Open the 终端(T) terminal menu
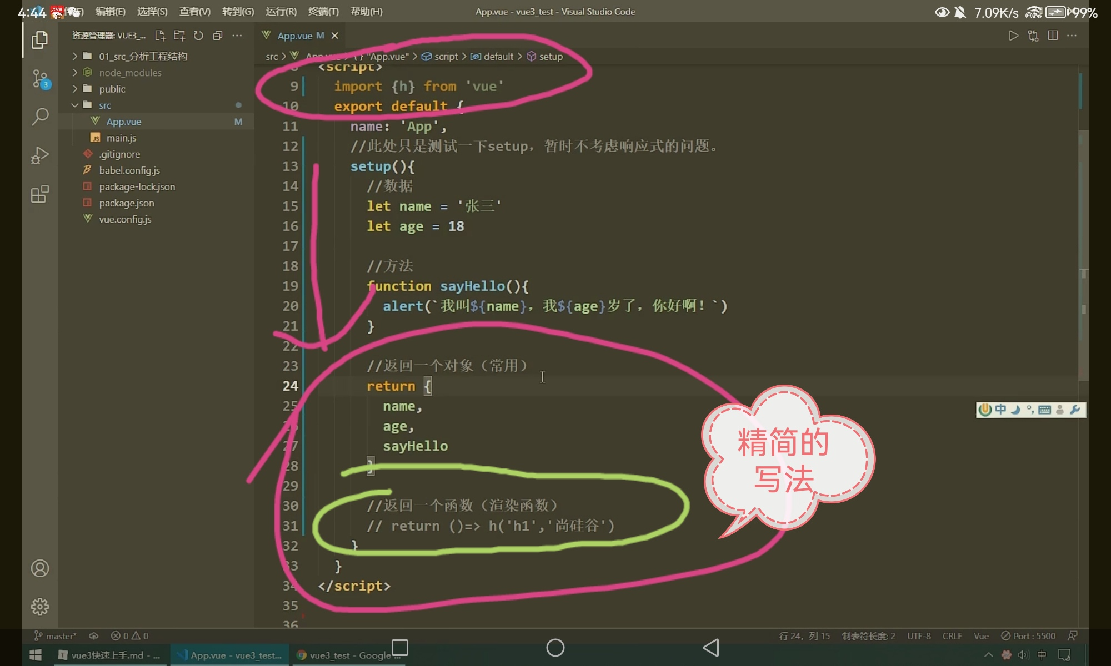This screenshot has width=1111, height=666. [x=323, y=11]
